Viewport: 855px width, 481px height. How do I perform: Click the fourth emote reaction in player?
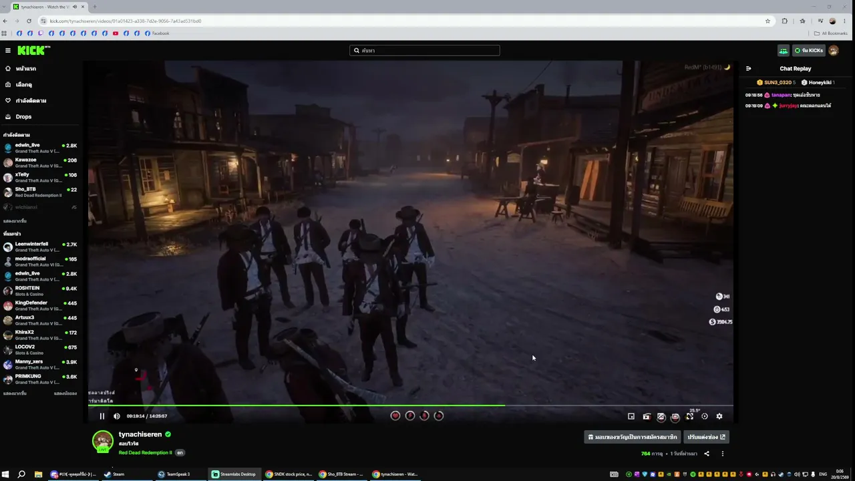point(439,416)
